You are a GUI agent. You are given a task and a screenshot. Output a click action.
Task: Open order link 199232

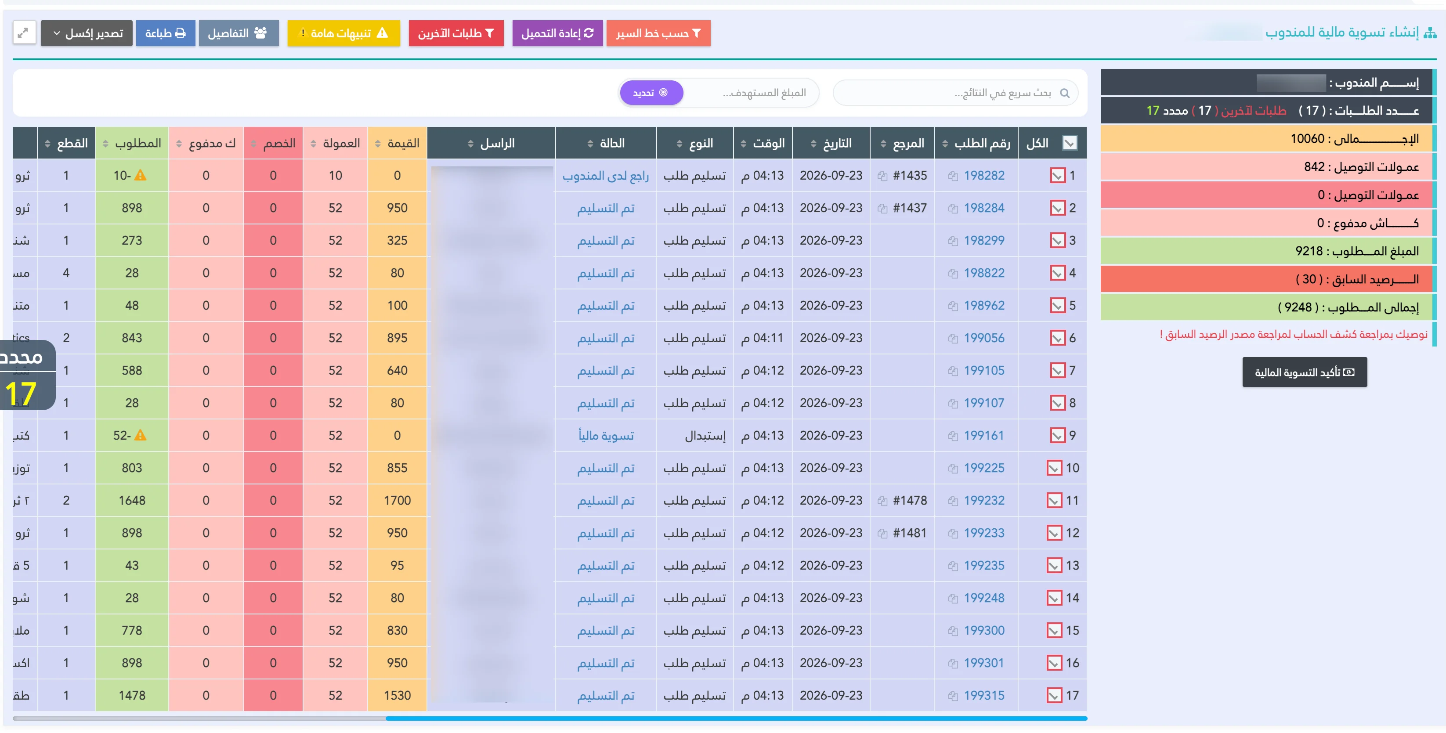984,501
